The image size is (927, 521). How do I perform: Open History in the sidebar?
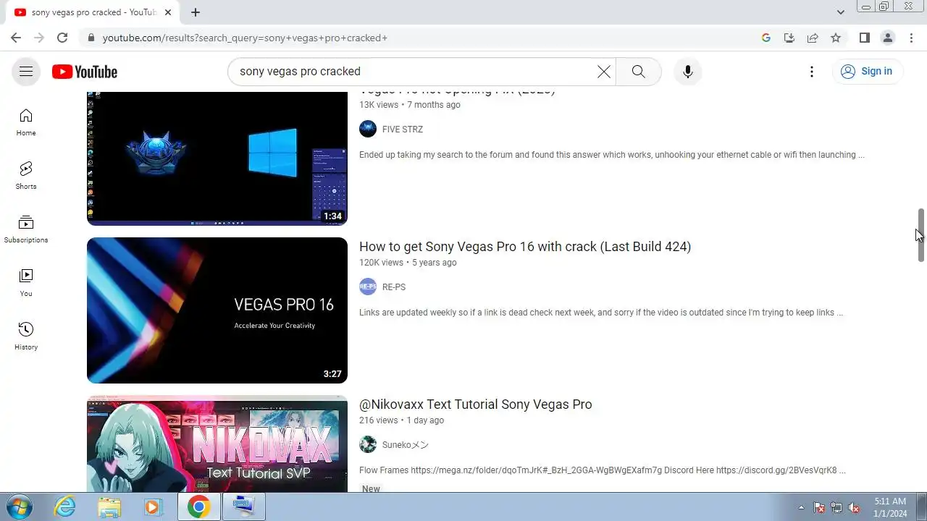click(x=26, y=336)
